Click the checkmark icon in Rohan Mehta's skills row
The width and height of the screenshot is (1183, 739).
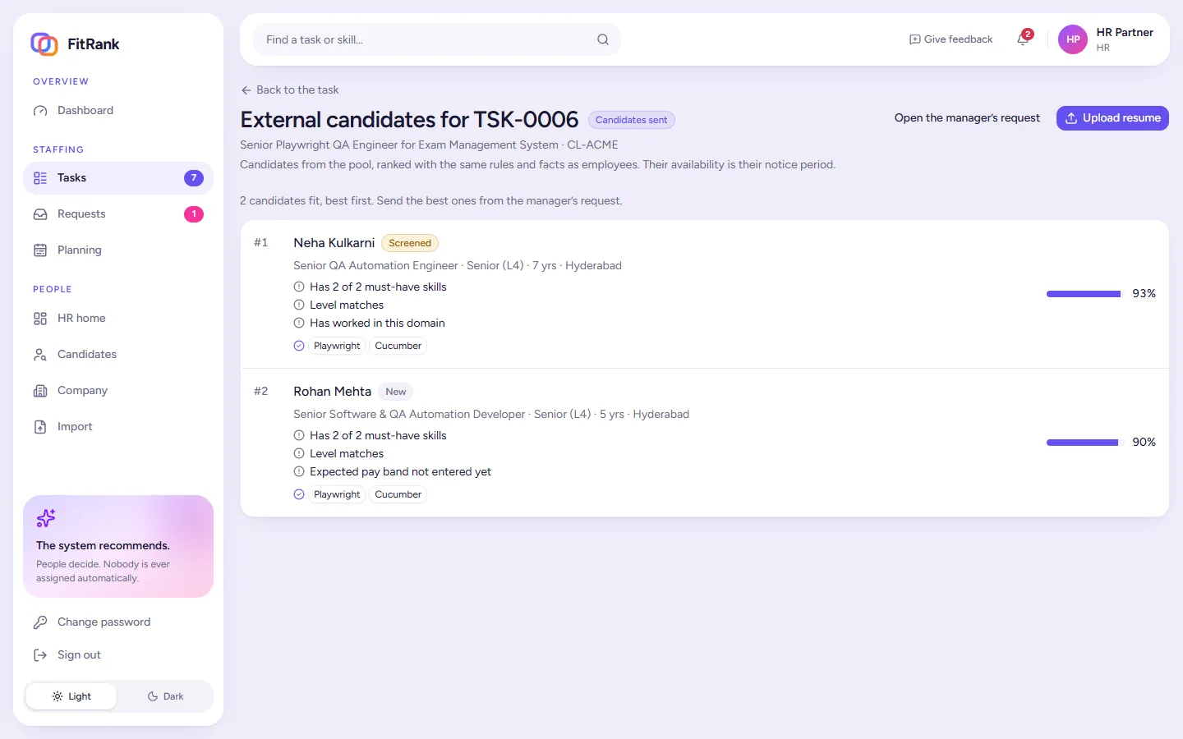tap(299, 495)
